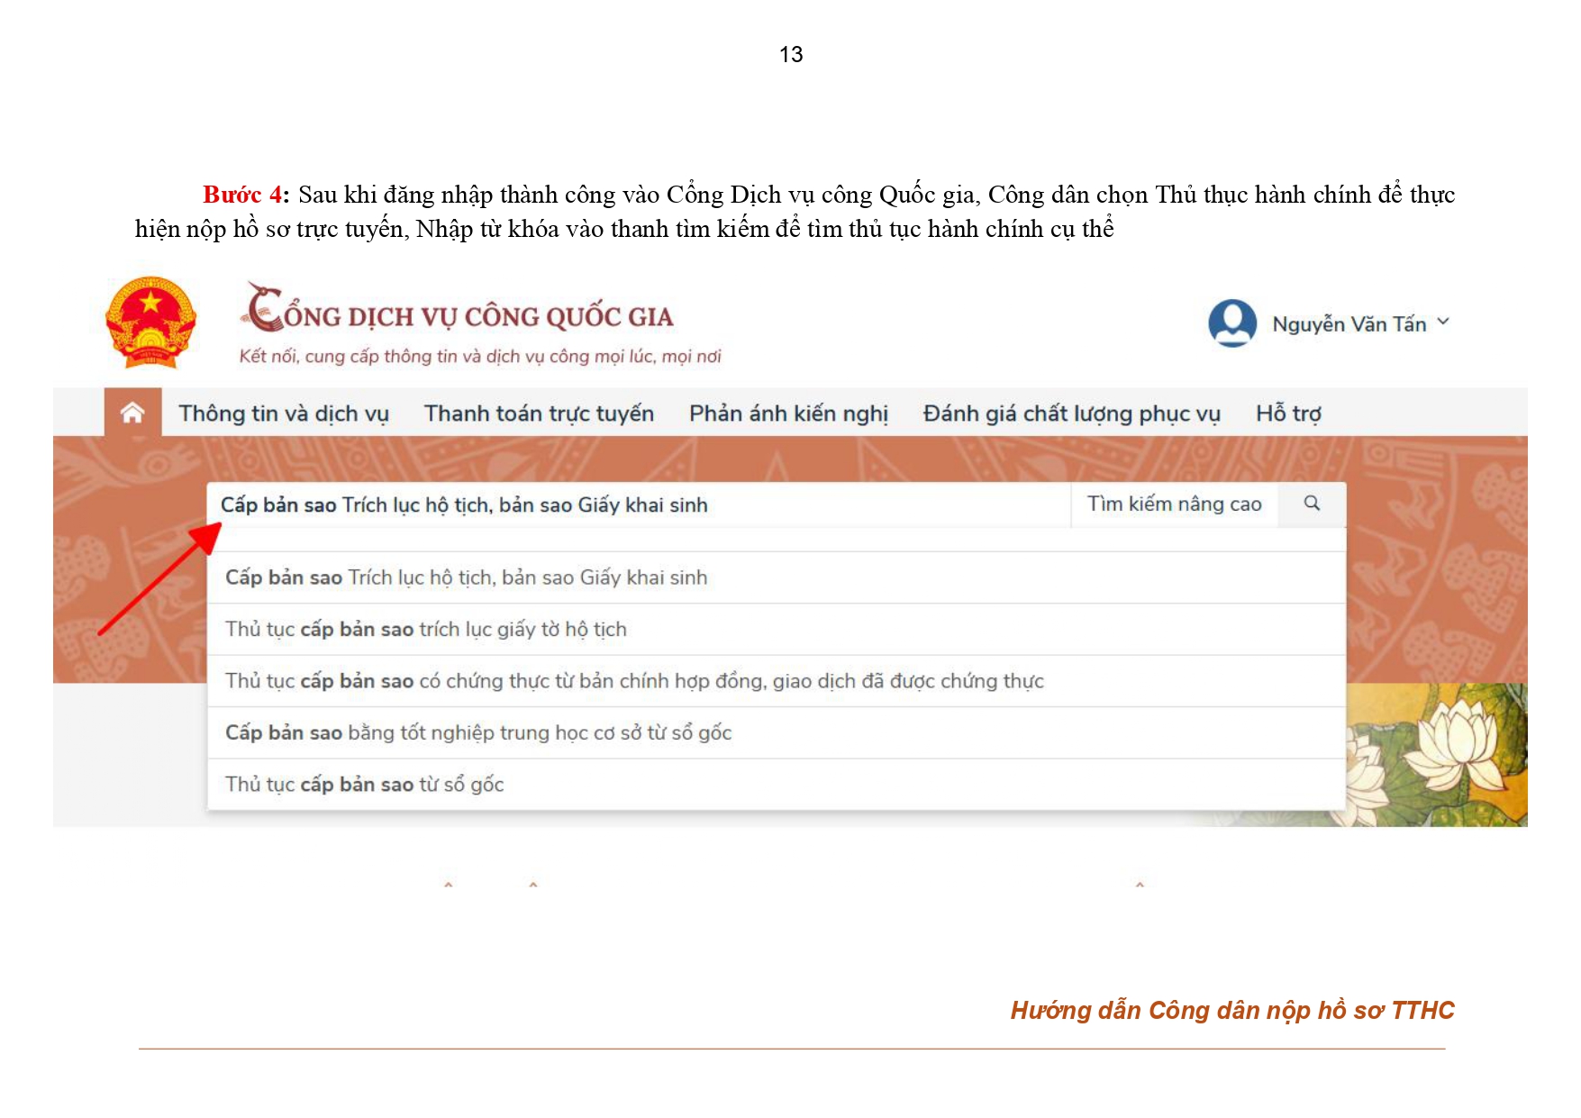This screenshot has height=1118, width=1581.
Task: Pick suggestion about hợp đồng, giao dịch chứng thực
Action: click(633, 681)
